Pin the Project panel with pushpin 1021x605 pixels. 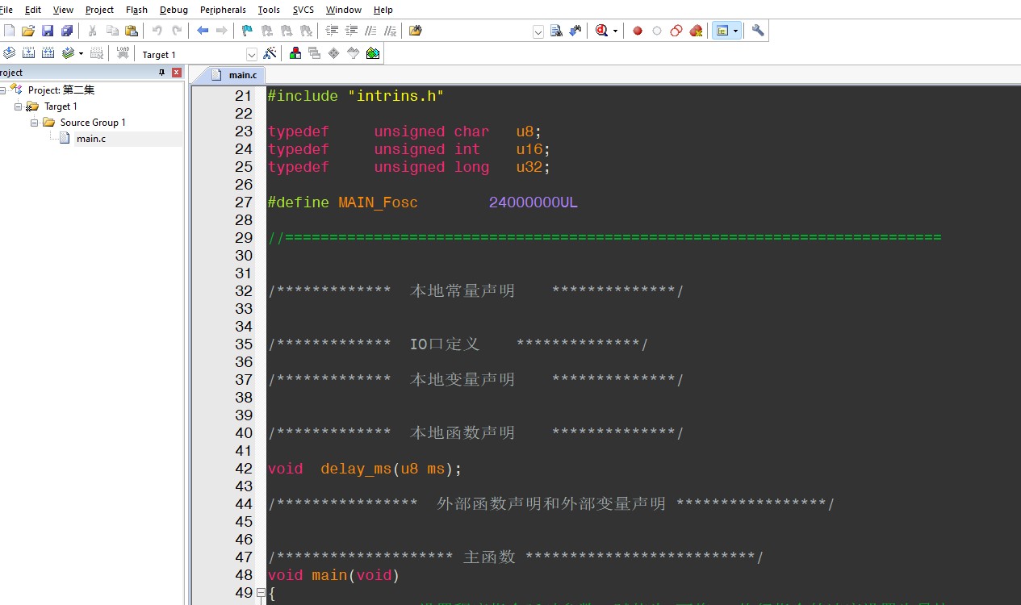[x=161, y=73]
